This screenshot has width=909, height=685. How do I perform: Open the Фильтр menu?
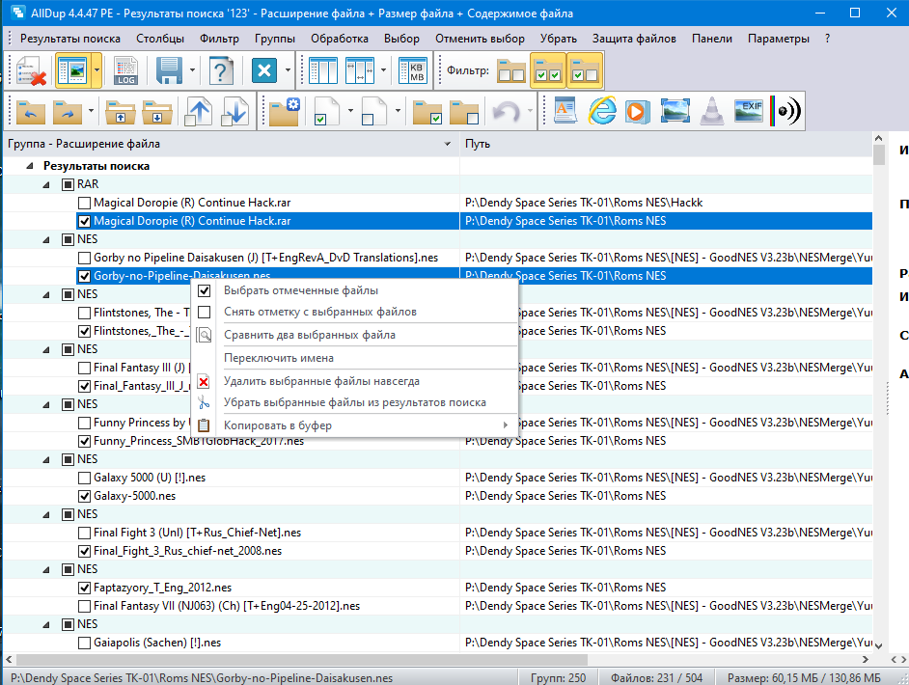coord(219,39)
